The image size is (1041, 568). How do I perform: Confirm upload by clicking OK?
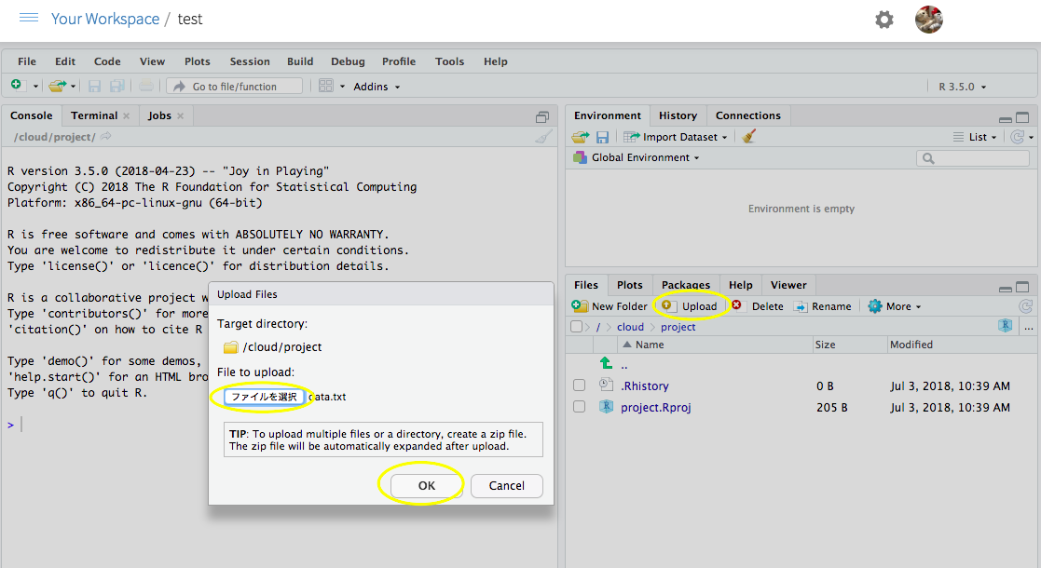[x=424, y=485]
